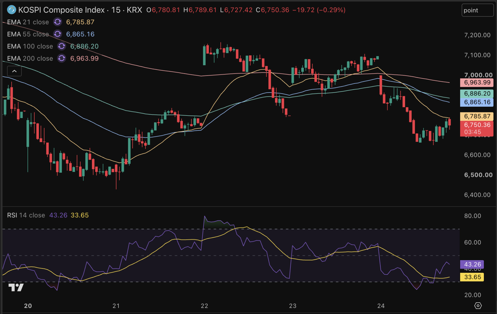Click the open value O6,780.81
The height and width of the screenshot is (314, 497).
pos(163,10)
